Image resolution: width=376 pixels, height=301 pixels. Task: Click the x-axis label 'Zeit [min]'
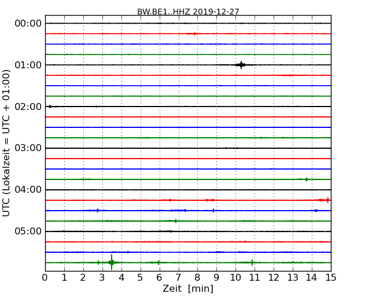point(188,288)
